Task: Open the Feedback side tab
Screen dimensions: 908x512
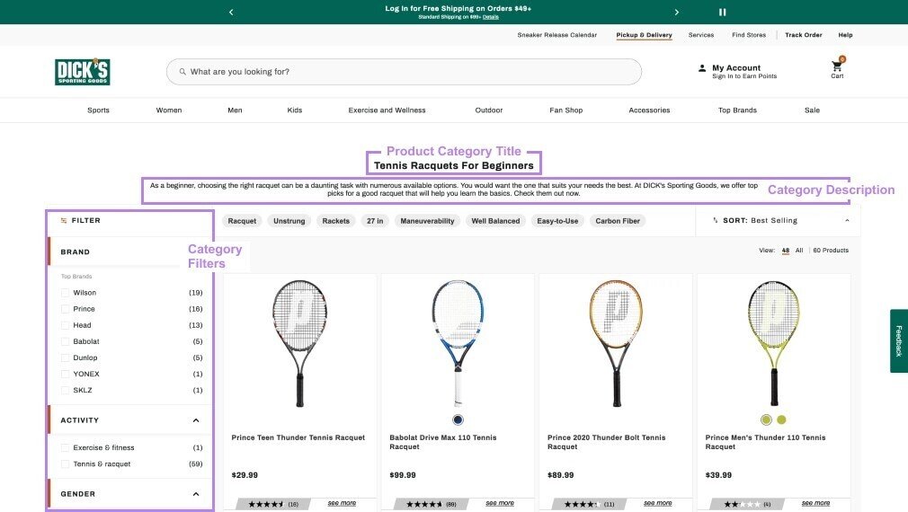Action: click(899, 340)
